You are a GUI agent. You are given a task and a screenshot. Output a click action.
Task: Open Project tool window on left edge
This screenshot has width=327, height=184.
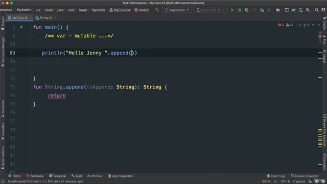pyautogui.click(x=3, y=23)
